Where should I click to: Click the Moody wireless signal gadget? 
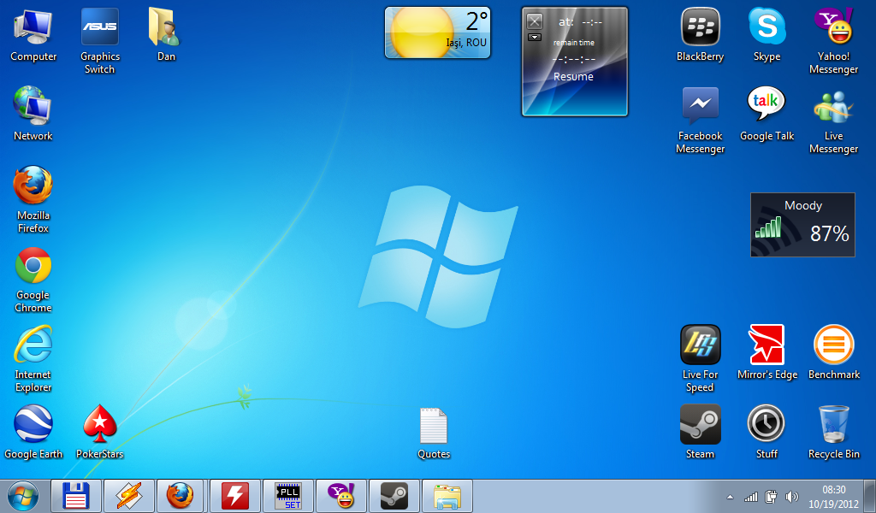(802, 225)
